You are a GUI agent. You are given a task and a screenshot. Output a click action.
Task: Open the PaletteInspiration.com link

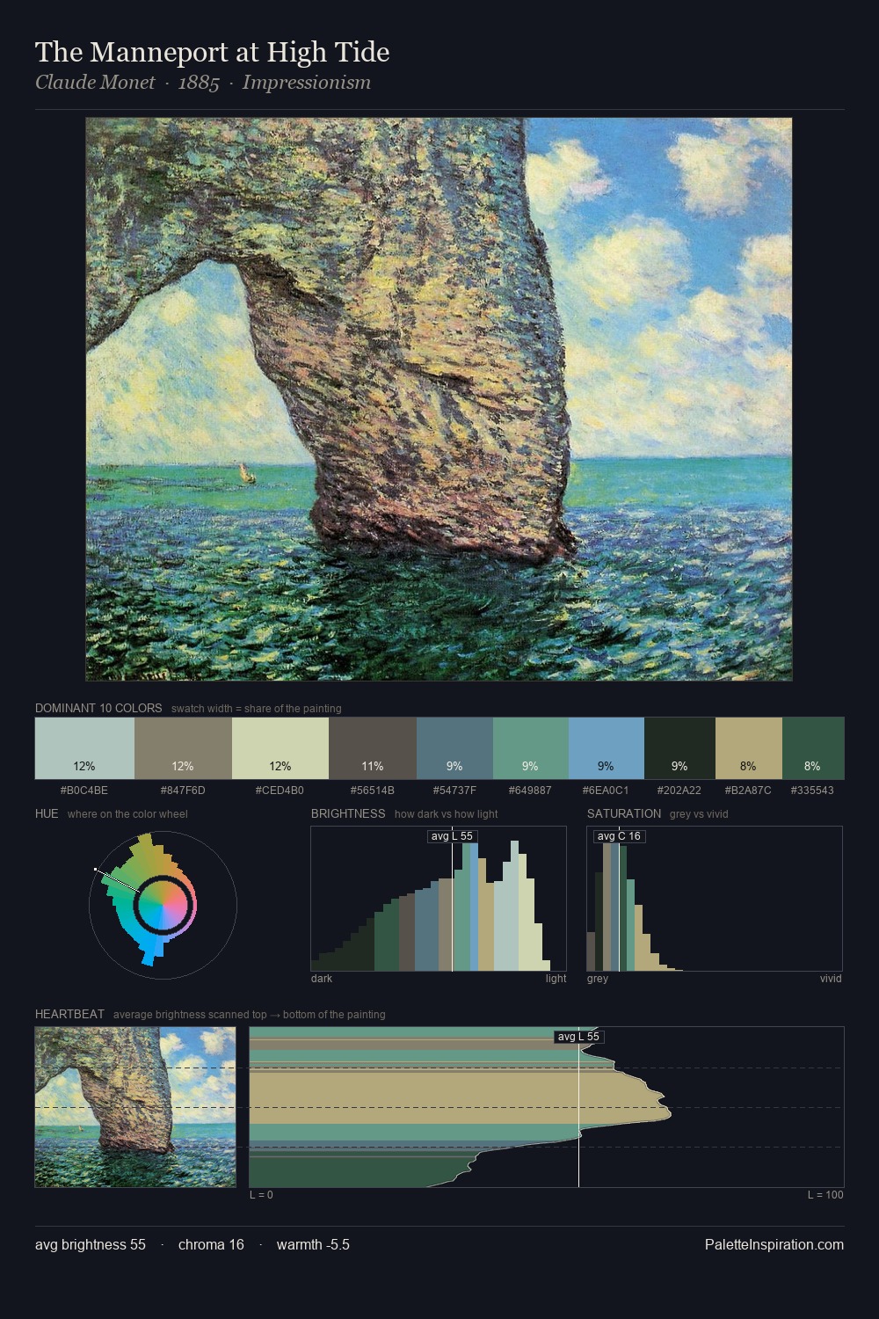774,1244
